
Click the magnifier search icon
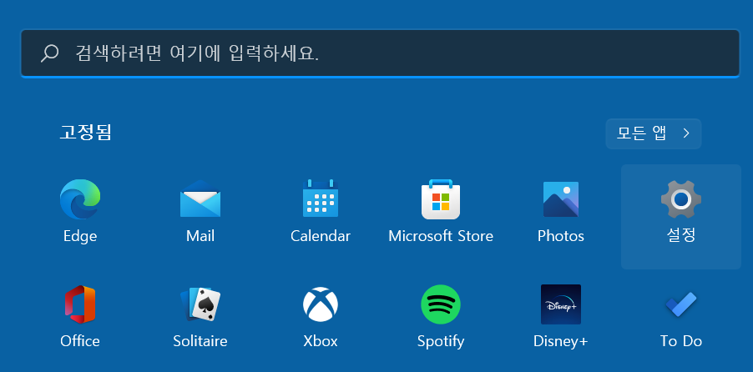[x=49, y=53]
